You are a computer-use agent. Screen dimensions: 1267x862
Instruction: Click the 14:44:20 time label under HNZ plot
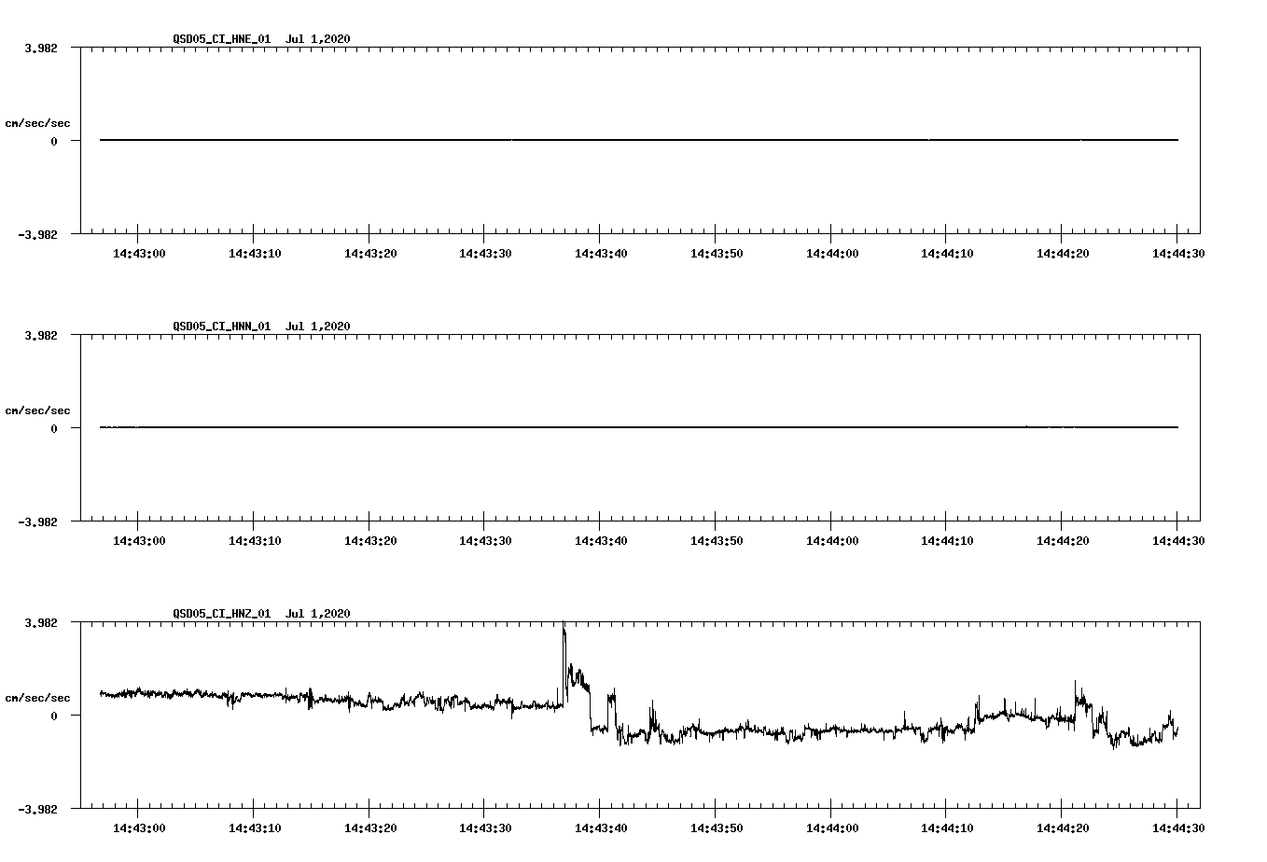[1062, 827]
